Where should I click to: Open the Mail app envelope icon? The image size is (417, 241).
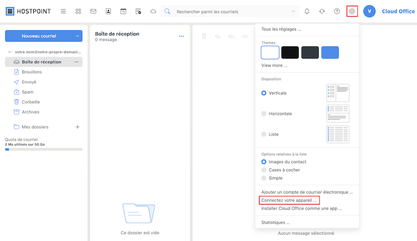(x=93, y=11)
